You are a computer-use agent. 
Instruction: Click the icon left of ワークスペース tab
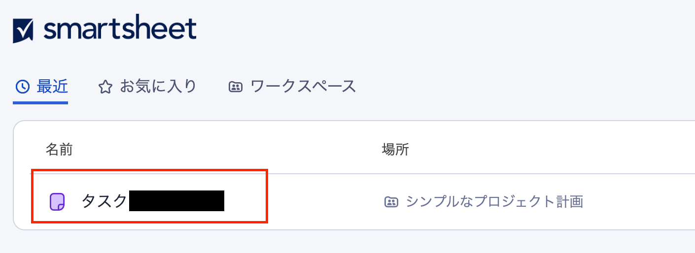tap(236, 87)
